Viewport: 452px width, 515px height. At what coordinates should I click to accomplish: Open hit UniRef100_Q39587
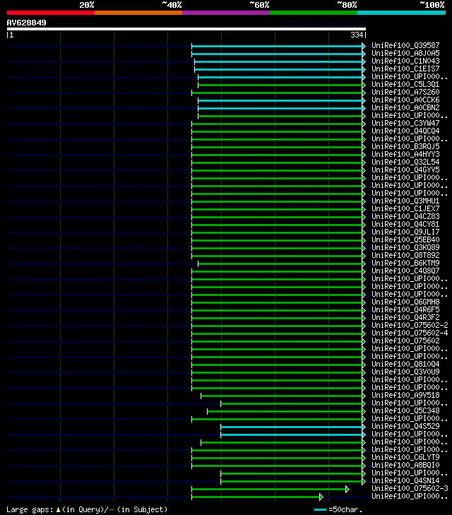click(x=405, y=45)
